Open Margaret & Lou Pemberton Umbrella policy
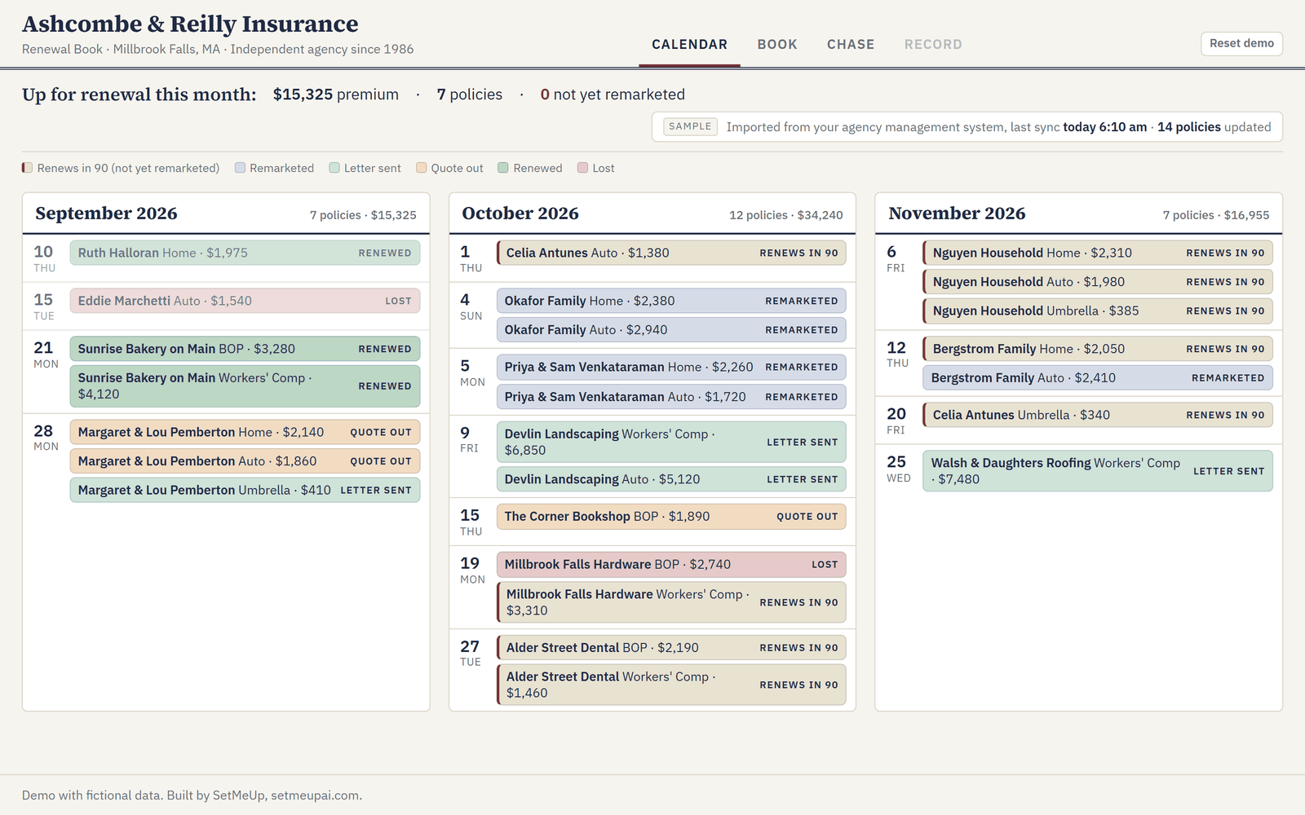The height and width of the screenshot is (815, 1305). click(x=245, y=490)
